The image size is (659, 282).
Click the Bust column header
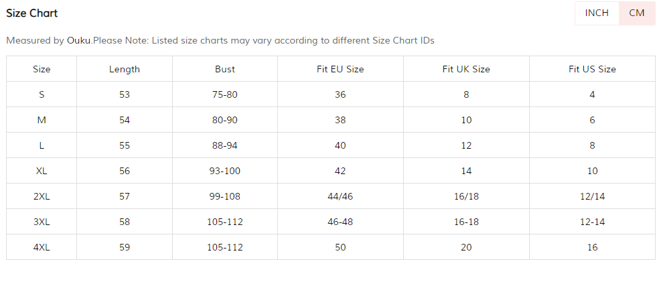pyautogui.click(x=225, y=69)
